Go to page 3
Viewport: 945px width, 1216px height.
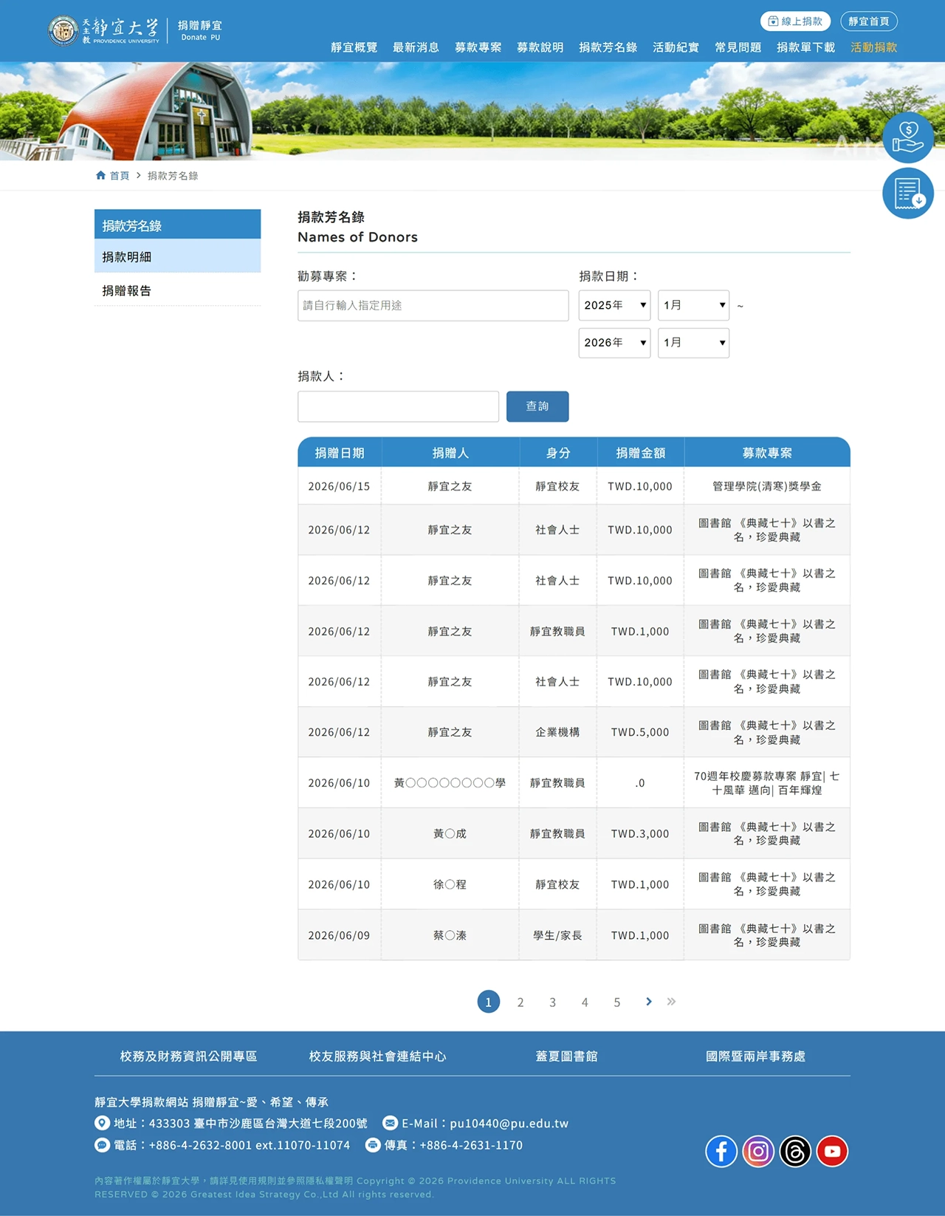click(552, 1002)
